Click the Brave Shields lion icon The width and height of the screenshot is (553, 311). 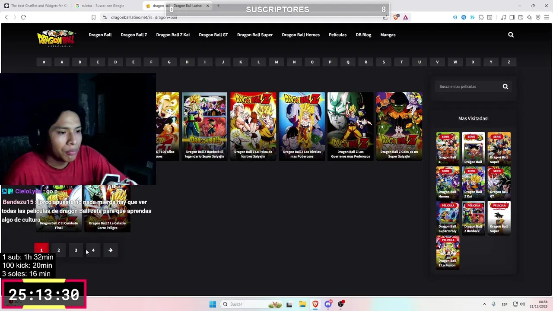click(x=396, y=17)
